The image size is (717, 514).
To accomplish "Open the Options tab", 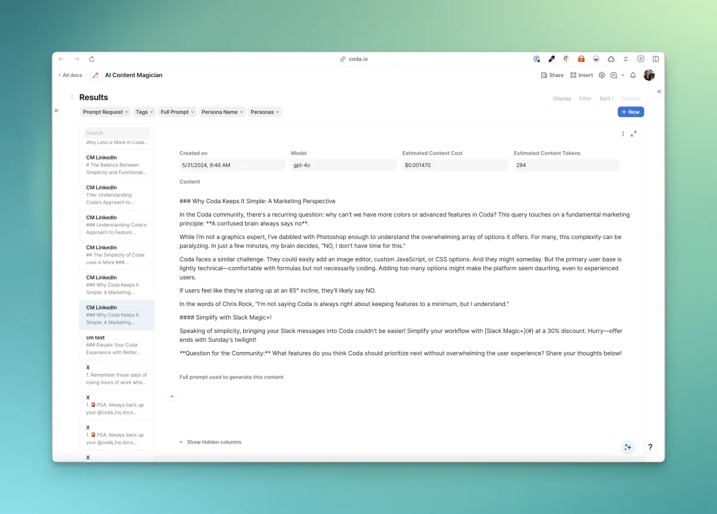I will [x=631, y=99].
